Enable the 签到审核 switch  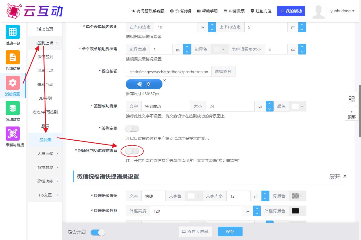pyautogui.click(x=132, y=129)
